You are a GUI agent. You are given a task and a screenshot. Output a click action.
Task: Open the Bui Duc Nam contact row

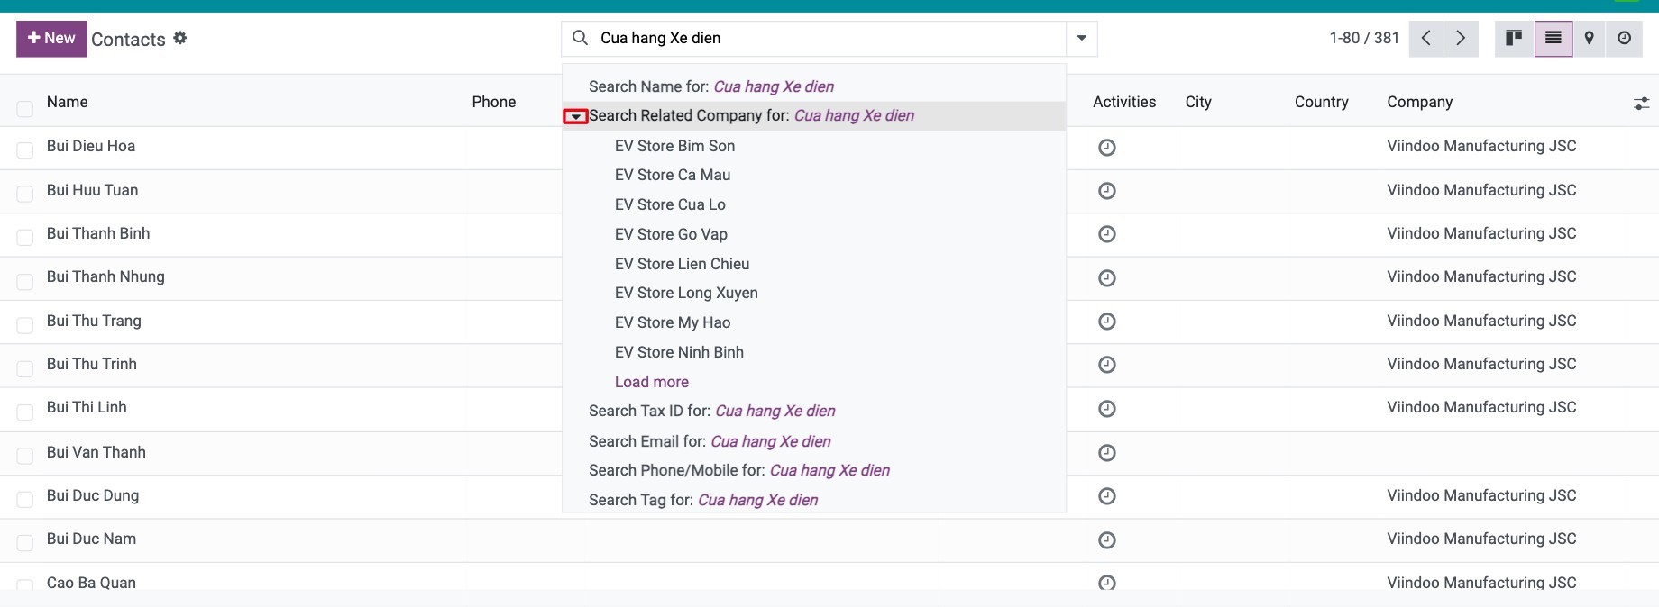[829, 540]
